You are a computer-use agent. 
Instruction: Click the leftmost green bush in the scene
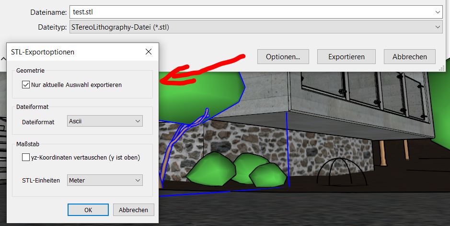(x=206, y=171)
